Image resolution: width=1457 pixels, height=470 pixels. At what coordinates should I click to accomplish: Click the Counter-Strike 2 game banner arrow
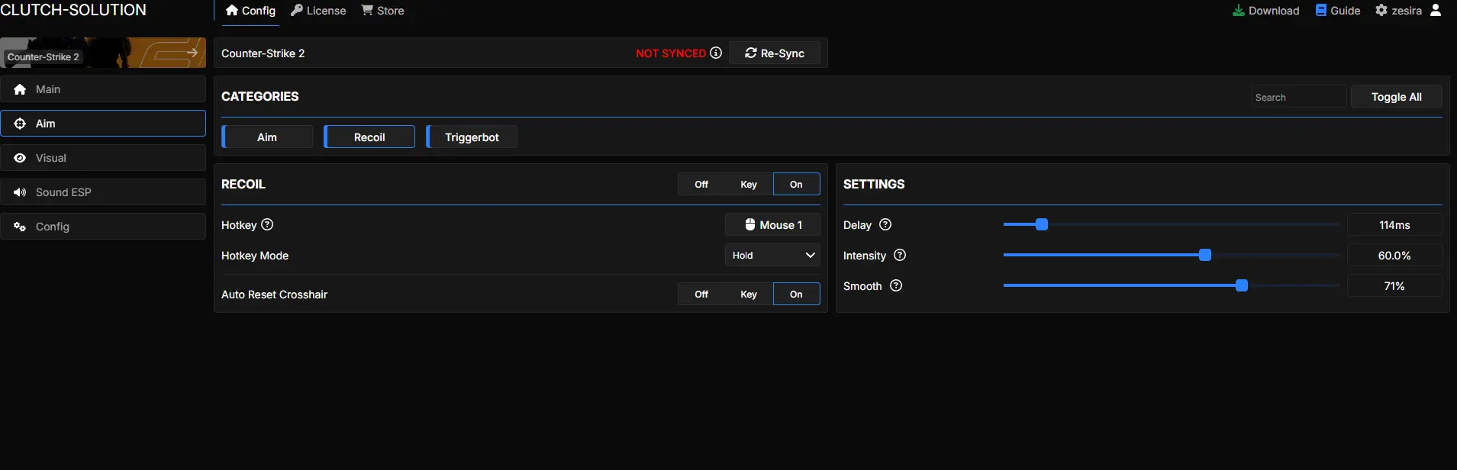coord(192,53)
